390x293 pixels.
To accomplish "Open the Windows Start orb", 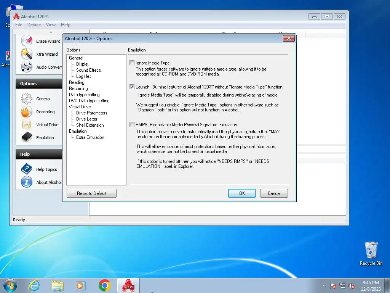I will click(10, 285).
